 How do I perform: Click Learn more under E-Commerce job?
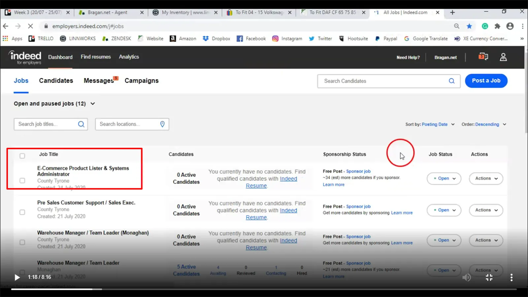click(x=334, y=185)
